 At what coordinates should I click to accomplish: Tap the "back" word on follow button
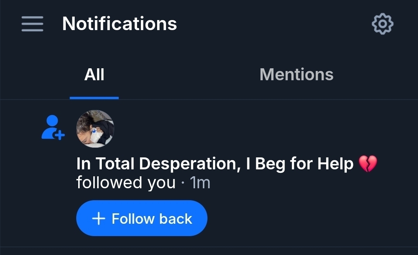(175, 219)
